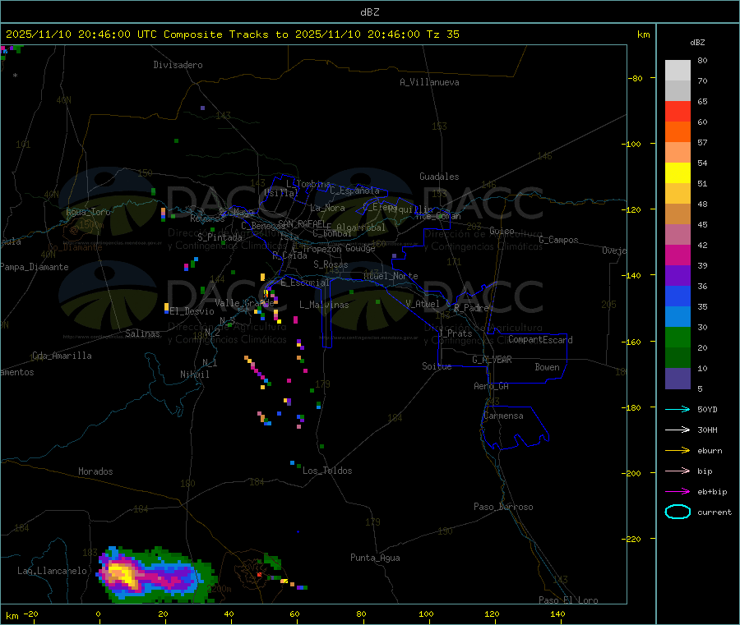The image size is (740, 625).
Task: Click the Divisadero map label
Action: [178, 65]
